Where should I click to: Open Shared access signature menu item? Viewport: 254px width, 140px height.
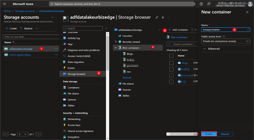tap(80, 131)
